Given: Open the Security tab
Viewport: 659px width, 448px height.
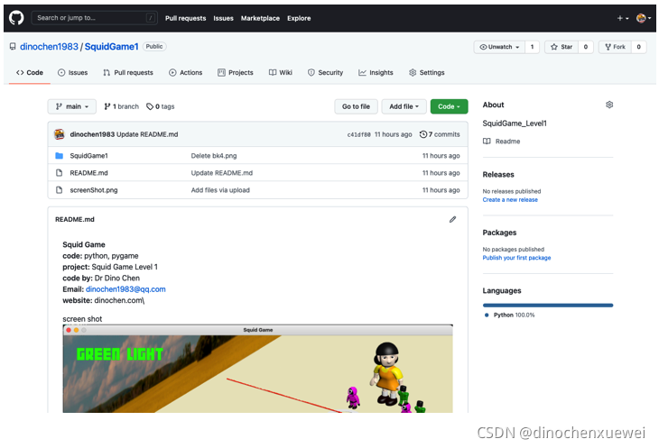Looking at the screenshot, I should 325,73.
